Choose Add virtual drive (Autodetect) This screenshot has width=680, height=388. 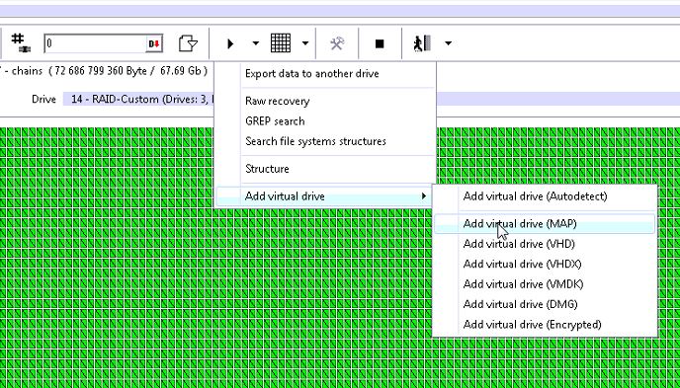[545, 196]
